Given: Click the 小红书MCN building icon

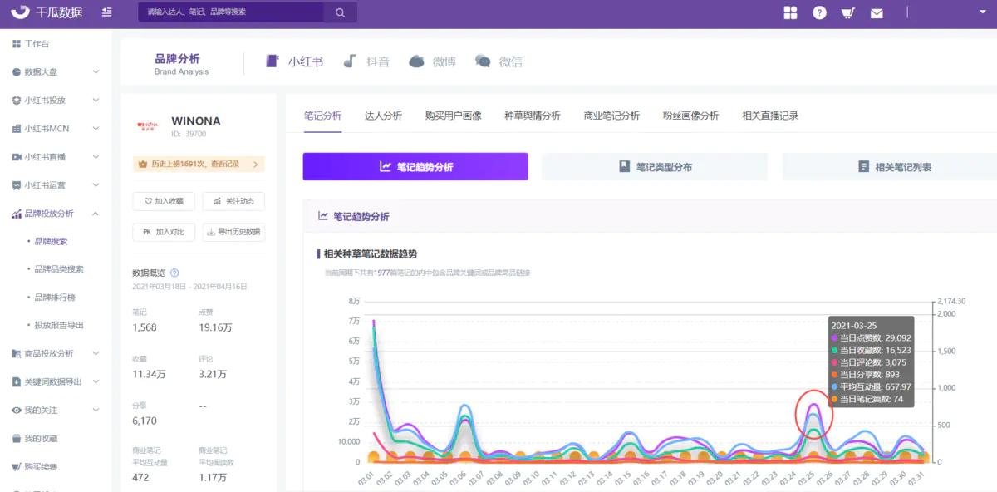Looking at the screenshot, I should [17, 129].
